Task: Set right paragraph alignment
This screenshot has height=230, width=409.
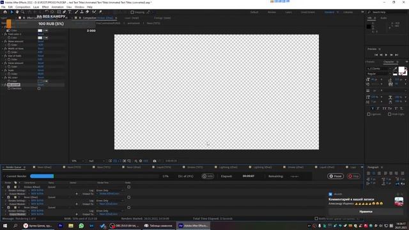Action: click(x=380, y=173)
